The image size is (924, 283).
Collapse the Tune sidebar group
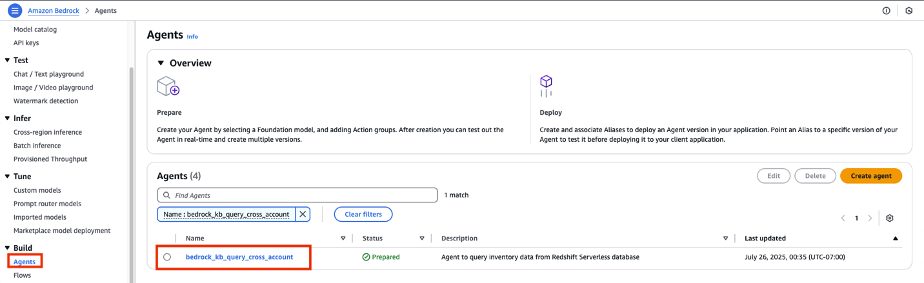click(x=7, y=176)
